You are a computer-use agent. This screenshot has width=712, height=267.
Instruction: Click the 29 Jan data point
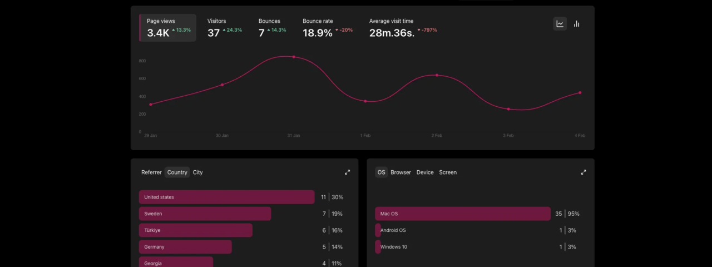pyautogui.click(x=151, y=105)
